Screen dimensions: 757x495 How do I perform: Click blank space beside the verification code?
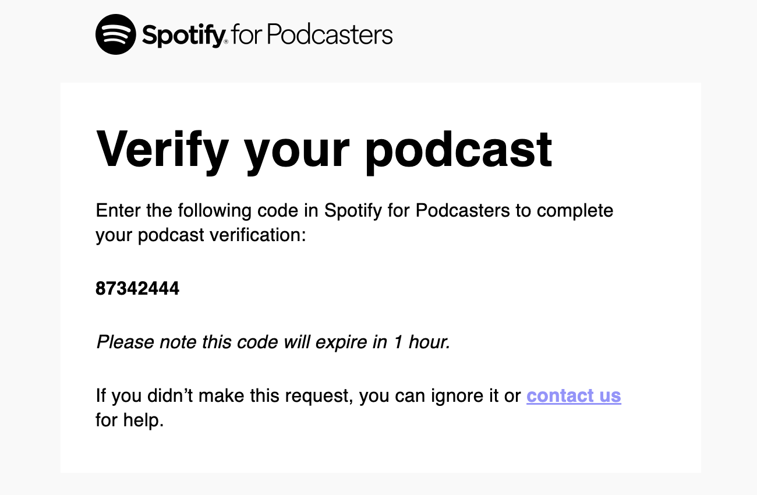coord(408,289)
